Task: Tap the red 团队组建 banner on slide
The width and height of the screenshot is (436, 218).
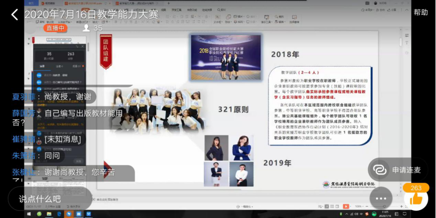Action: (x=106, y=50)
